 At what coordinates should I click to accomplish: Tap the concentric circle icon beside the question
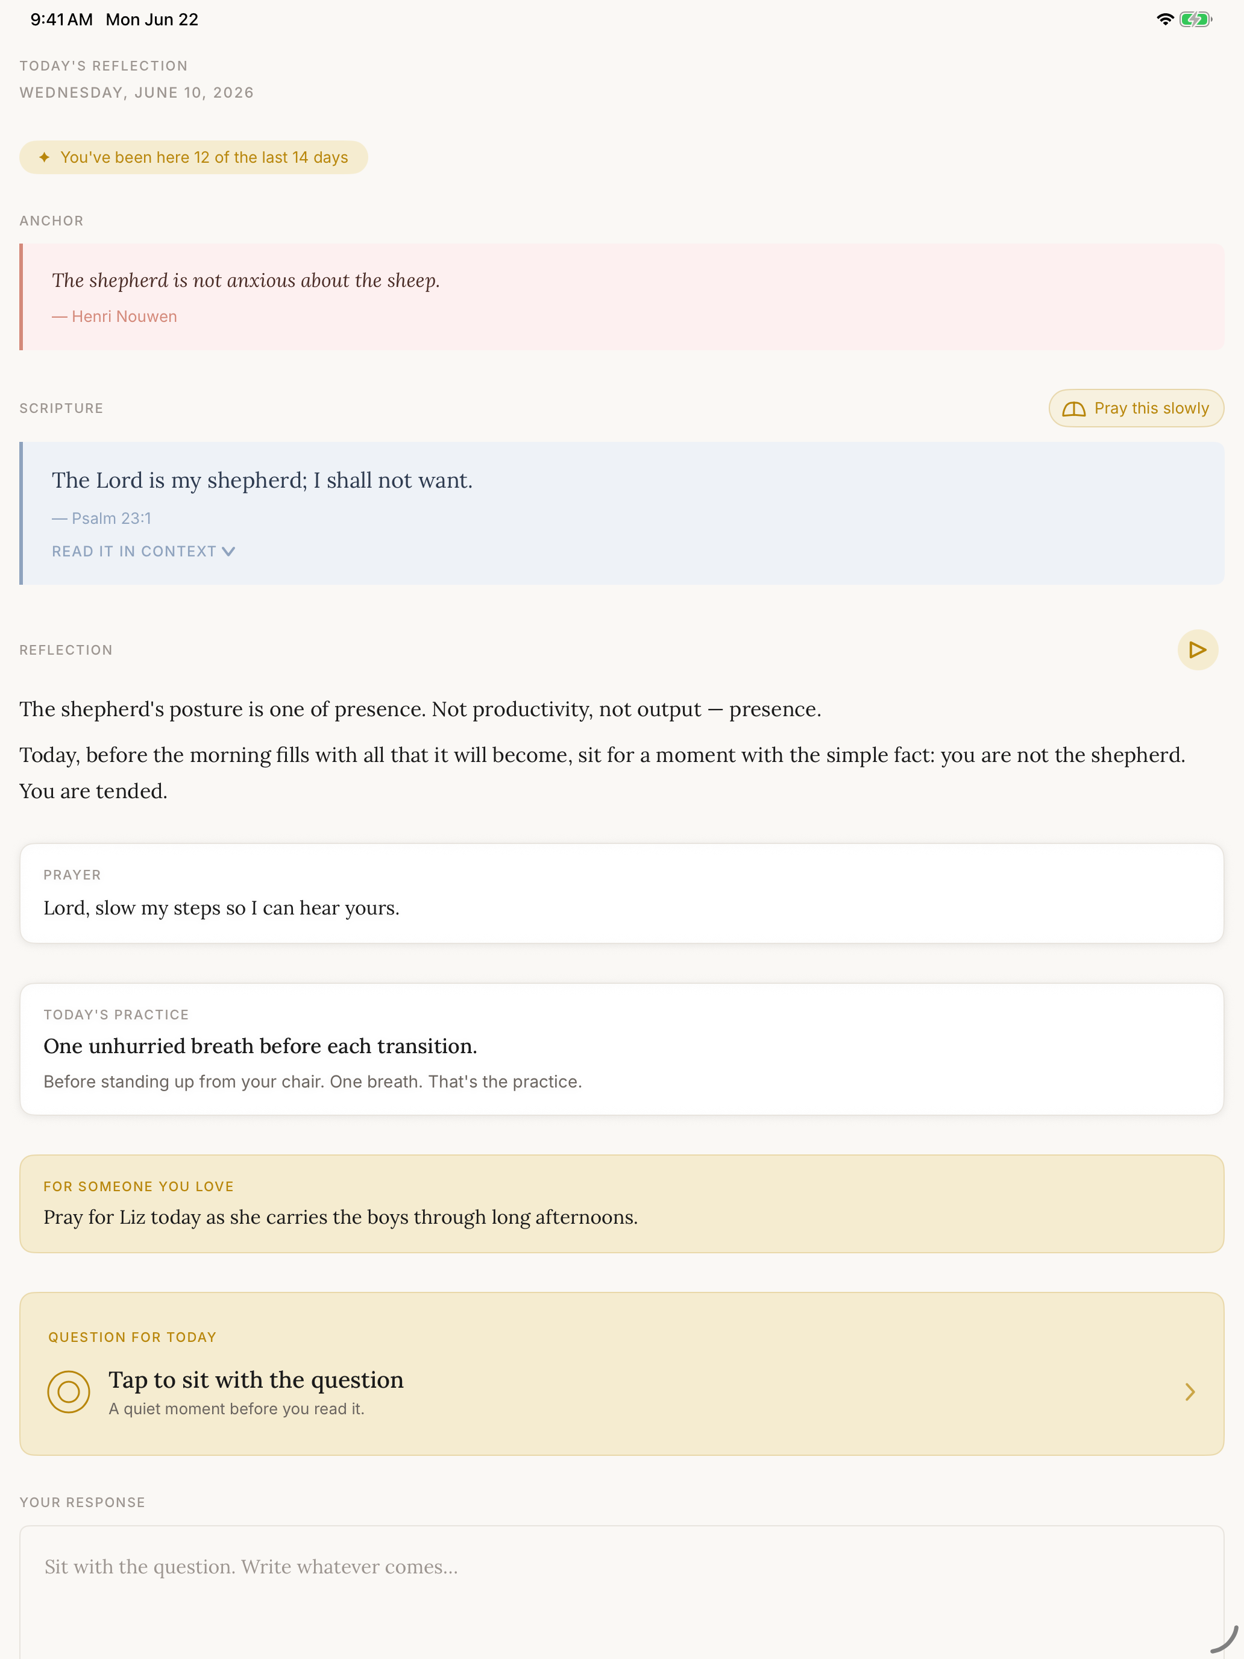point(68,1392)
